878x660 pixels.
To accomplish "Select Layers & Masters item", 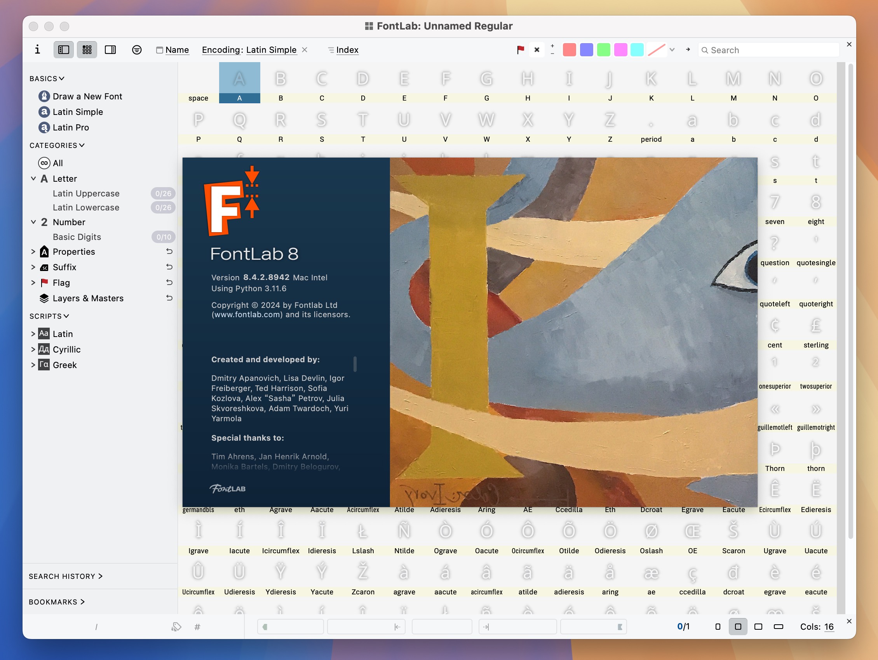I will click(x=81, y=298).
